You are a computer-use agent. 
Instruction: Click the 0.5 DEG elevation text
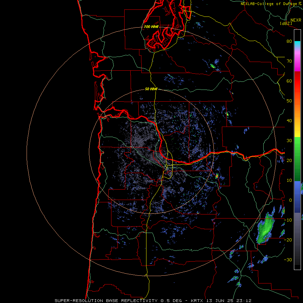(x=171, y=301)
